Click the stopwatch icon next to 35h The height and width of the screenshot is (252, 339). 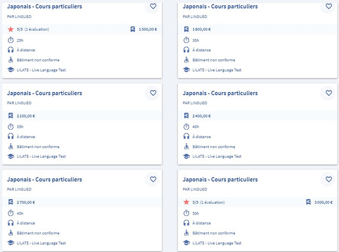(x=11, y=127)
